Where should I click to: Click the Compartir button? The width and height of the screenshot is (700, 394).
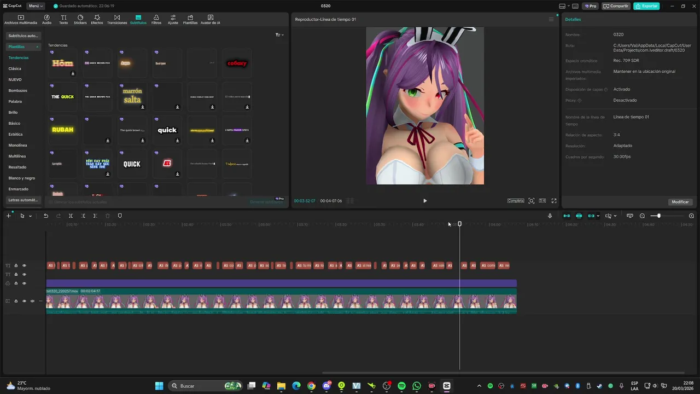616,6
